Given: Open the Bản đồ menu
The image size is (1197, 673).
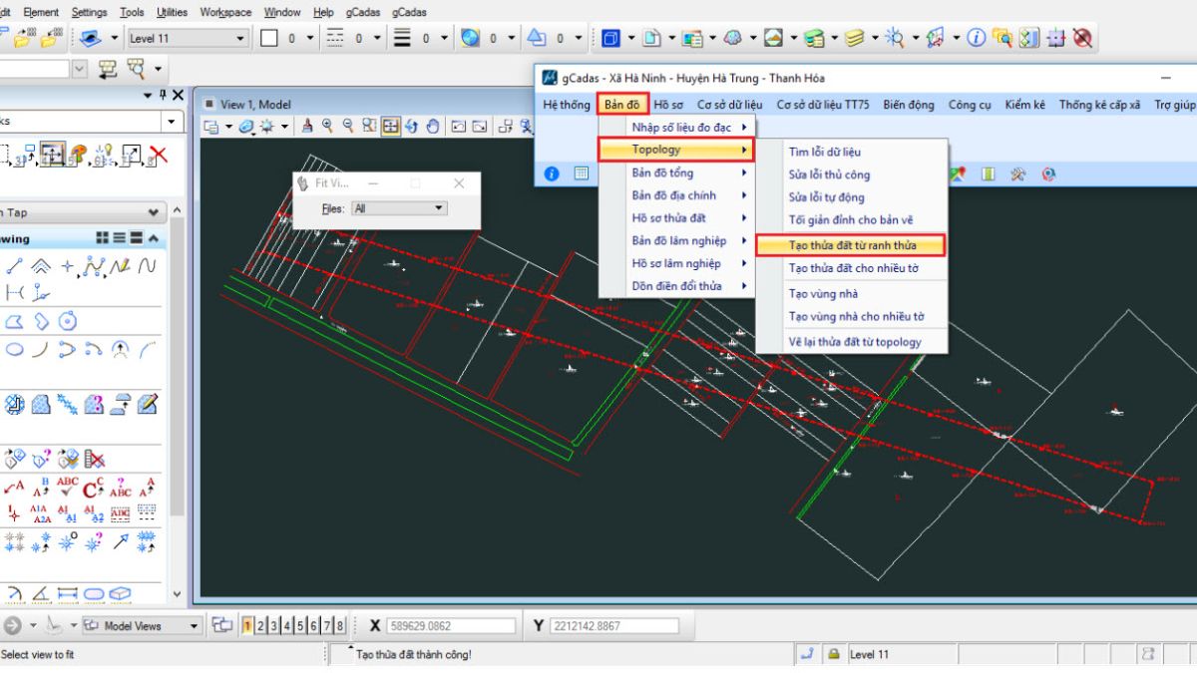Looking at the screenshot, I should pos(622,104).
